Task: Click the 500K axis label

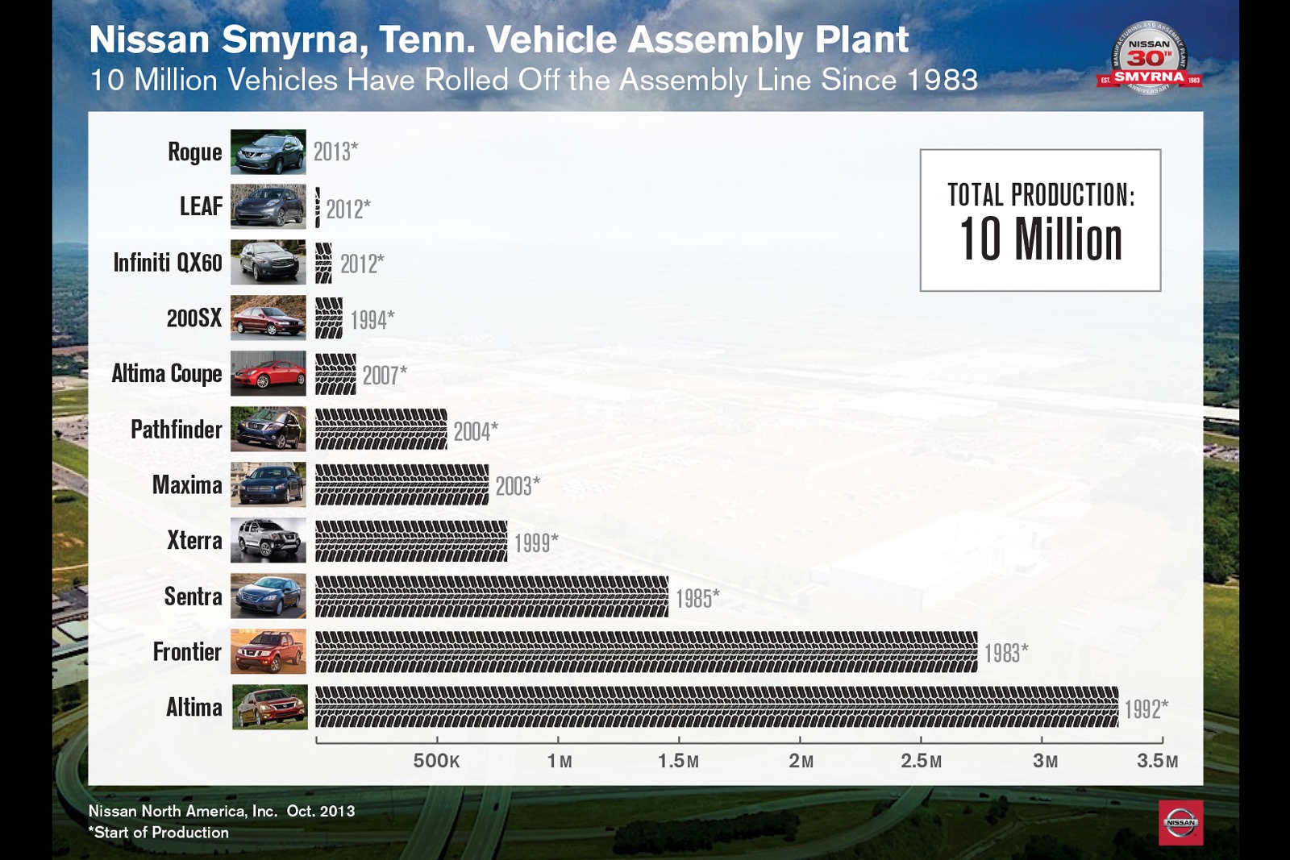Action: 436,761
